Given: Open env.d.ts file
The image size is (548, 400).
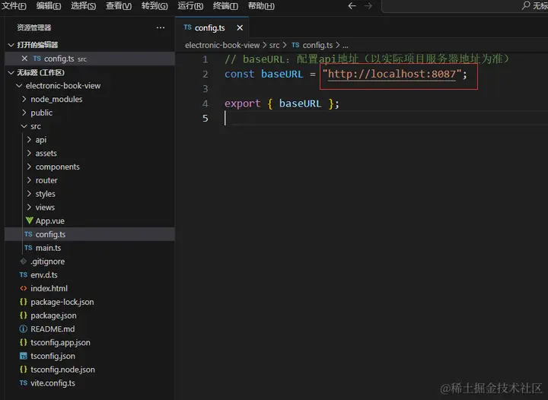Looking at the screenshot, I should point(44,275).
